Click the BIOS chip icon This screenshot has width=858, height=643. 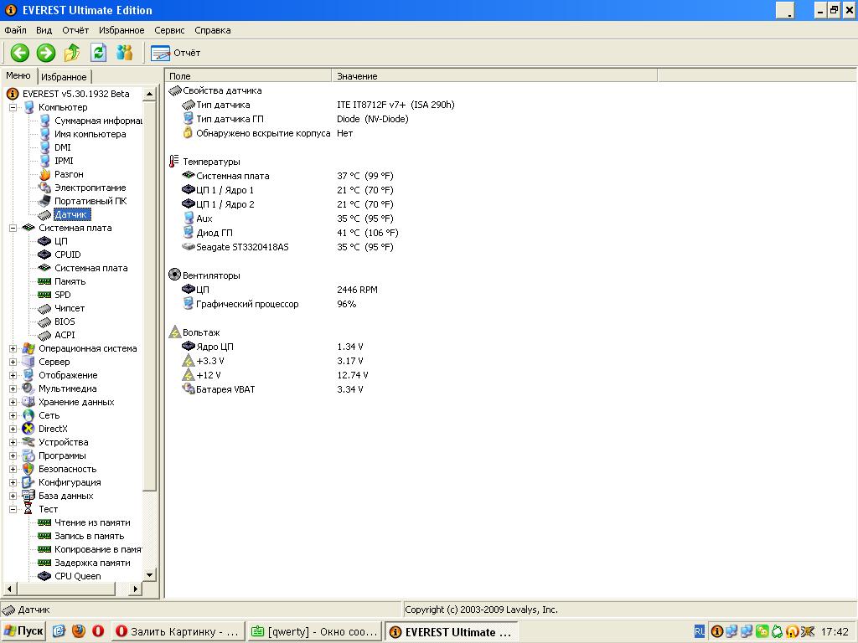(x=45, y=322)
